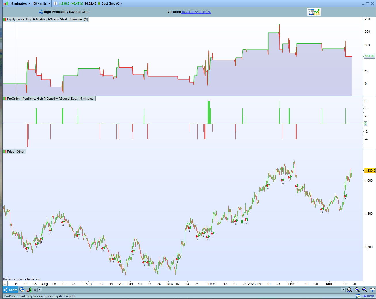Select the ProOrder Positions panel label
The width and height of the screenshot is (376, 299).
point(50,99)
